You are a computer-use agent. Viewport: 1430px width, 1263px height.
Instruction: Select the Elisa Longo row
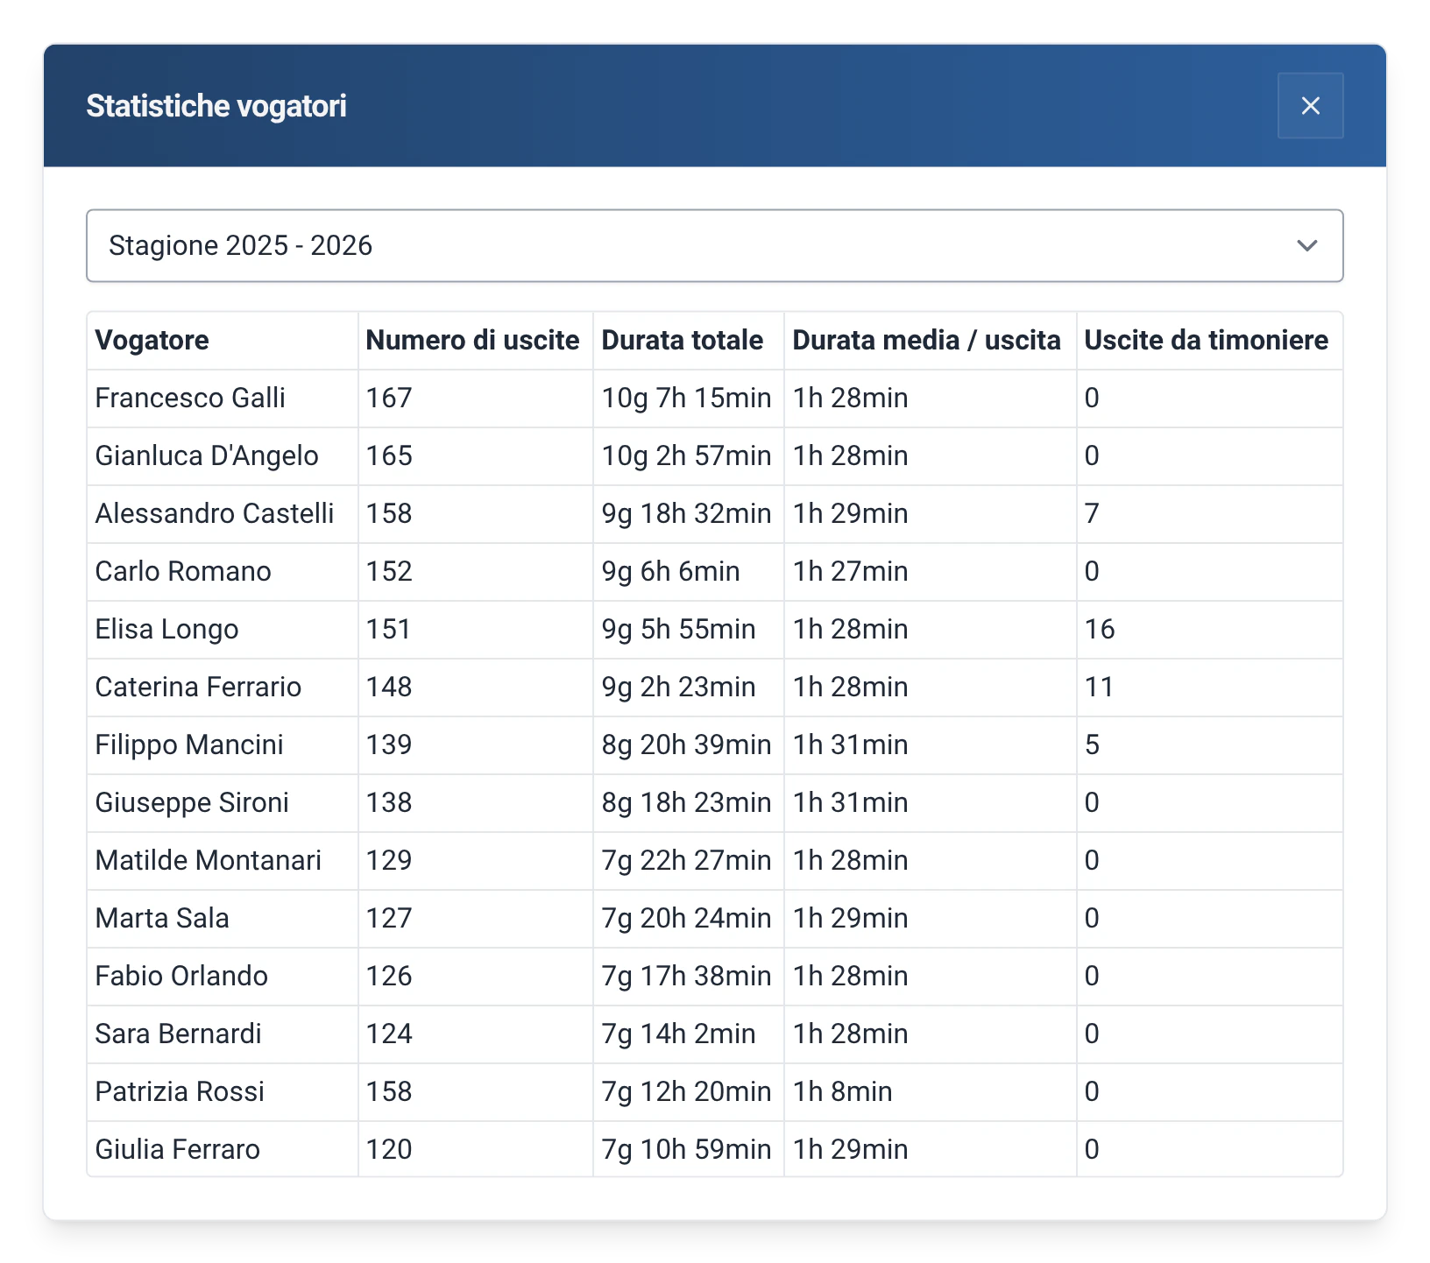[714, 629]
